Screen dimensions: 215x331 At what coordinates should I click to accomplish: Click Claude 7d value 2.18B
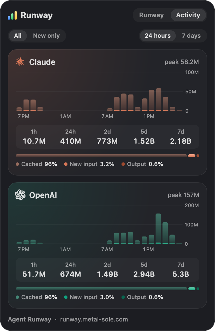coord(181,141)
